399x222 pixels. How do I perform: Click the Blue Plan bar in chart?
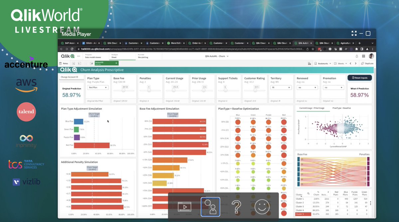78,121
